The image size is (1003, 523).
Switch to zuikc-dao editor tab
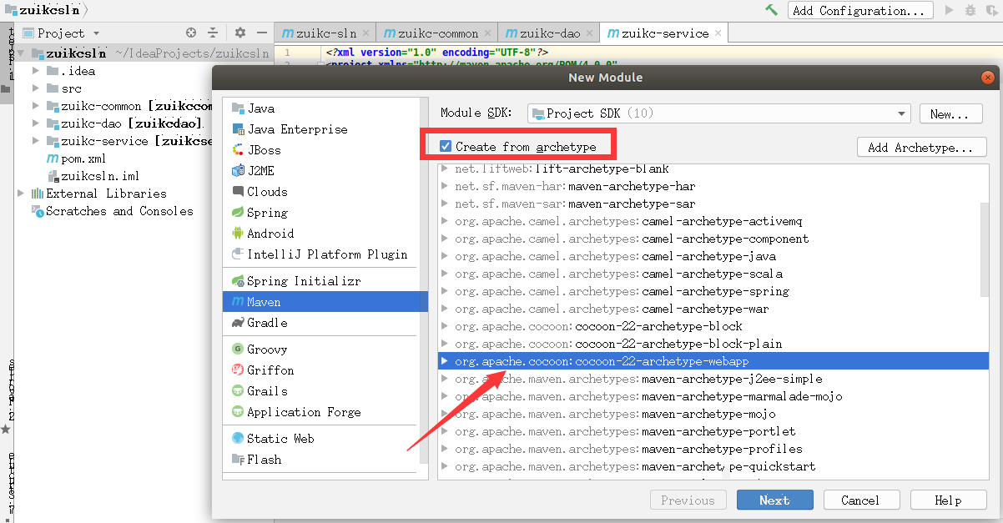pyautogui.click(x=549, y=33)
